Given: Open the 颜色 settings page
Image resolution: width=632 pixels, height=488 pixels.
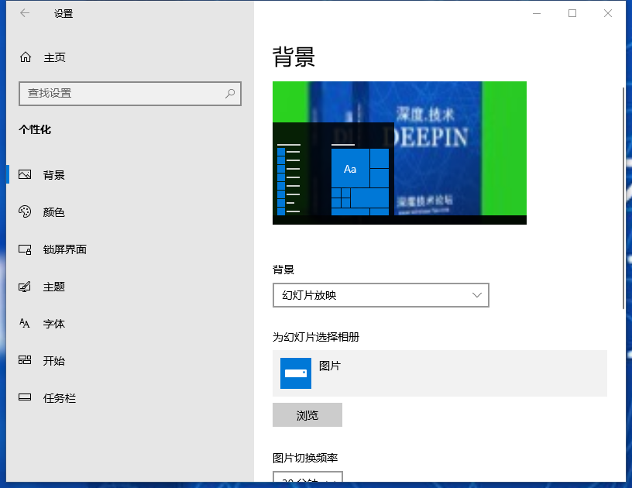Looking at the screenshot, I should point(53,212).
